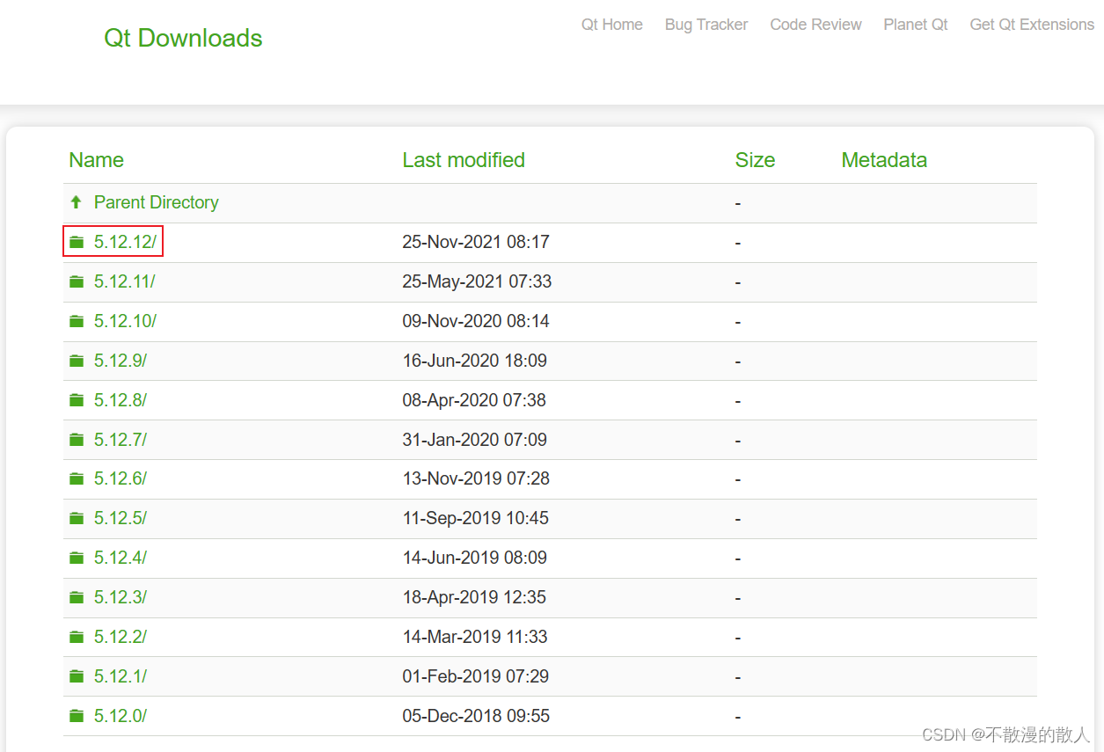Select the date 13-Nov-2019 07:28
This screenshot has height=752, width=1104.
476,478
